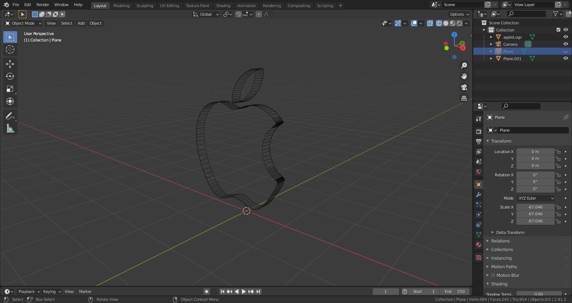Open the Output properties tab
The height and width of the screenshot is (303, 572).
479,142
